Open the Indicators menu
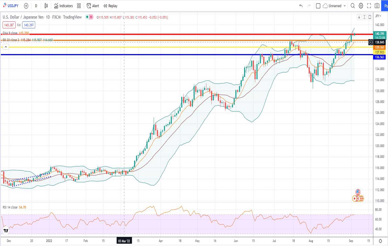The width and height of the screenshot is (388, 246). click(63, 6)
